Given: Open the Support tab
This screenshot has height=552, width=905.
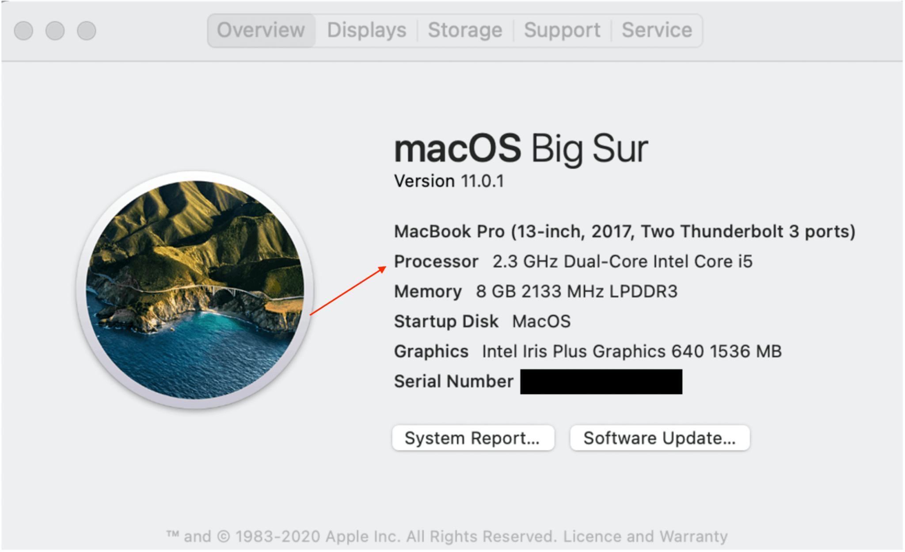Looking at the screenshot, I should coord(562,30).
